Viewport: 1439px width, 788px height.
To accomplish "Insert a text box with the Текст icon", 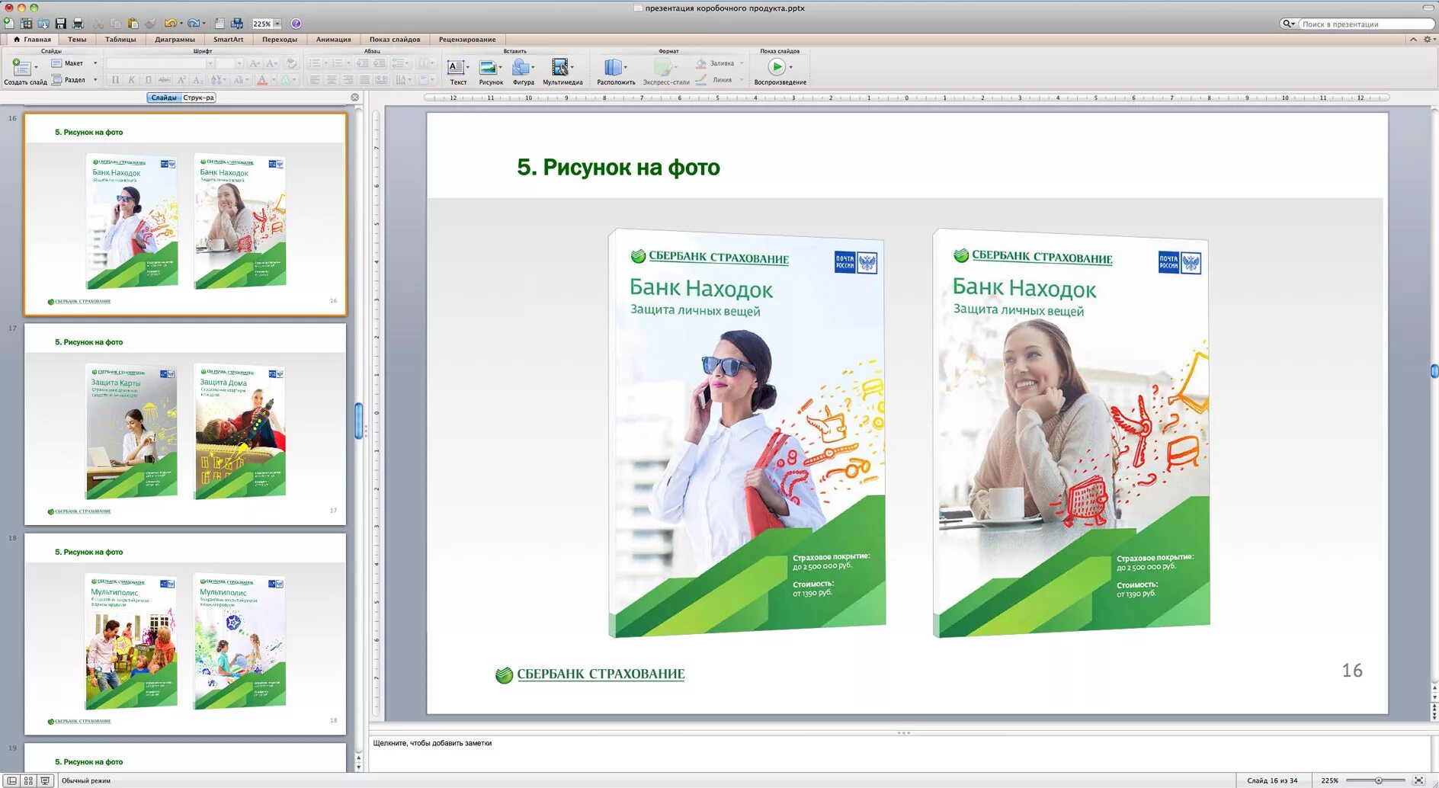I will (x=456, y=68).
